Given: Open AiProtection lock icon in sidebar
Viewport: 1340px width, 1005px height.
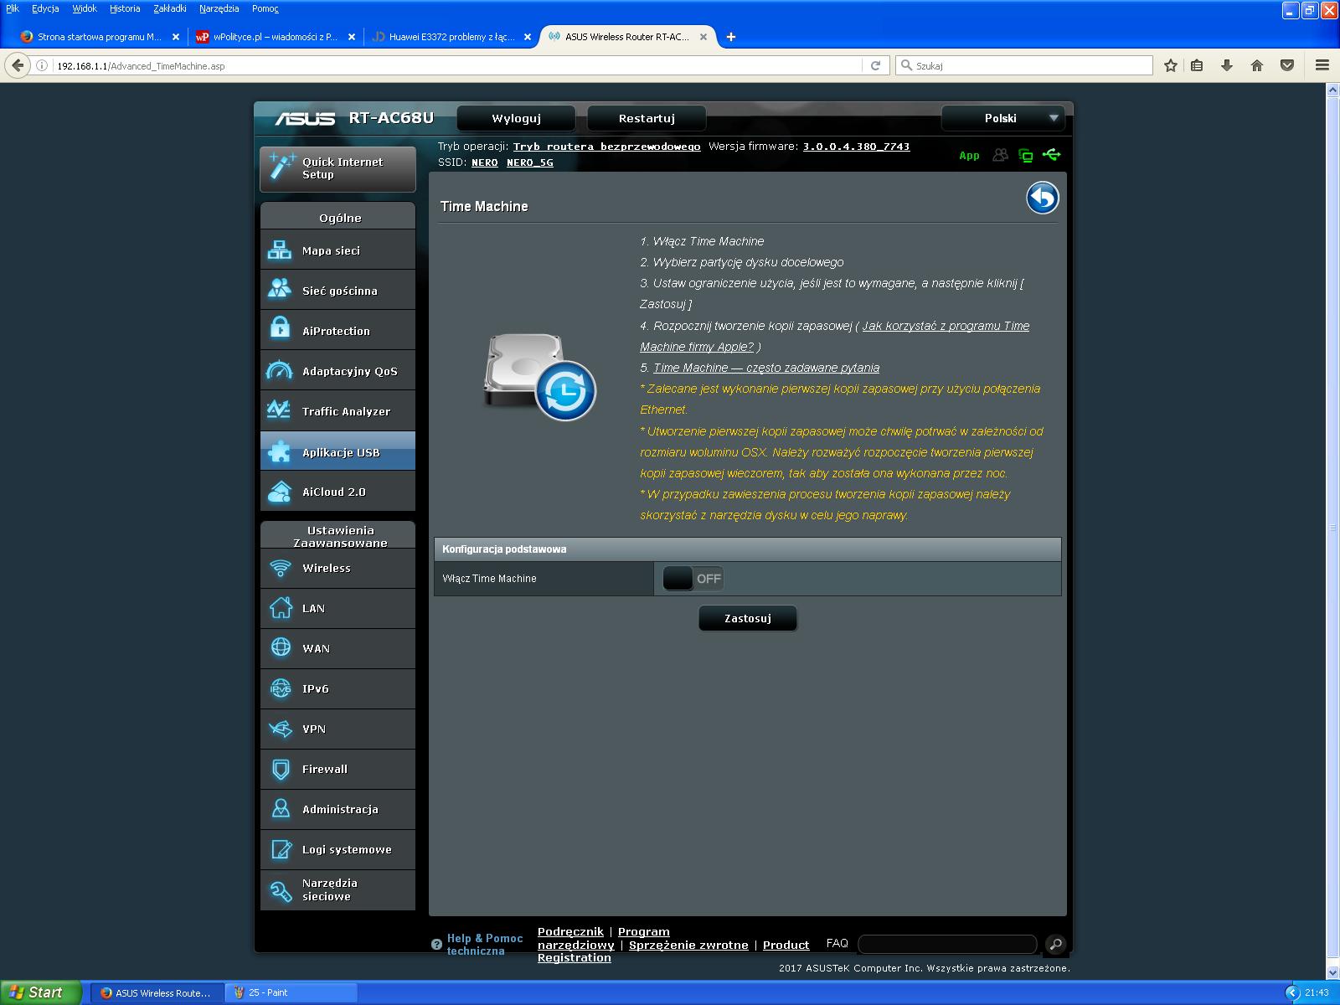Looking at the screenshot, I should click(x=279, y=331).
